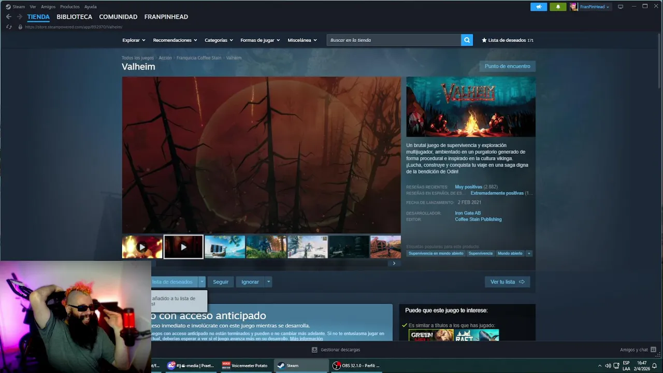Open the FranPinHead account dropdown

595,7
